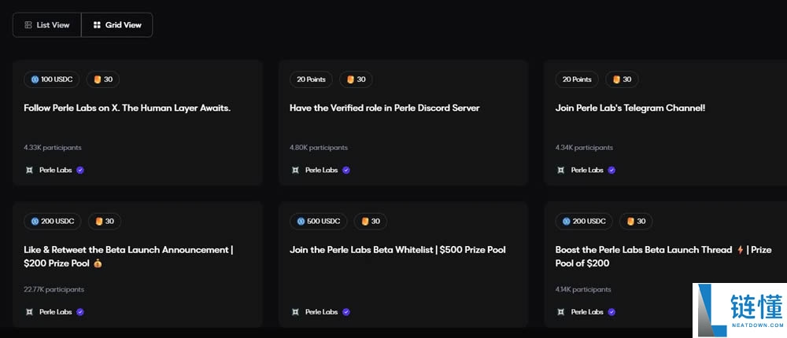Open Join Perle Lab's Telegram Channel quest
Image resolution: width=787 pixels, height=338 pixels.
(630, 108)
